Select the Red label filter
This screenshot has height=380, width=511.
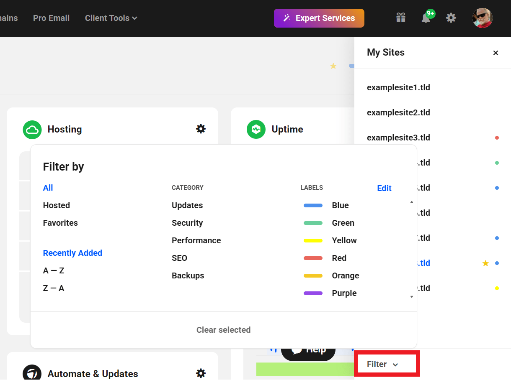[339, 258]
